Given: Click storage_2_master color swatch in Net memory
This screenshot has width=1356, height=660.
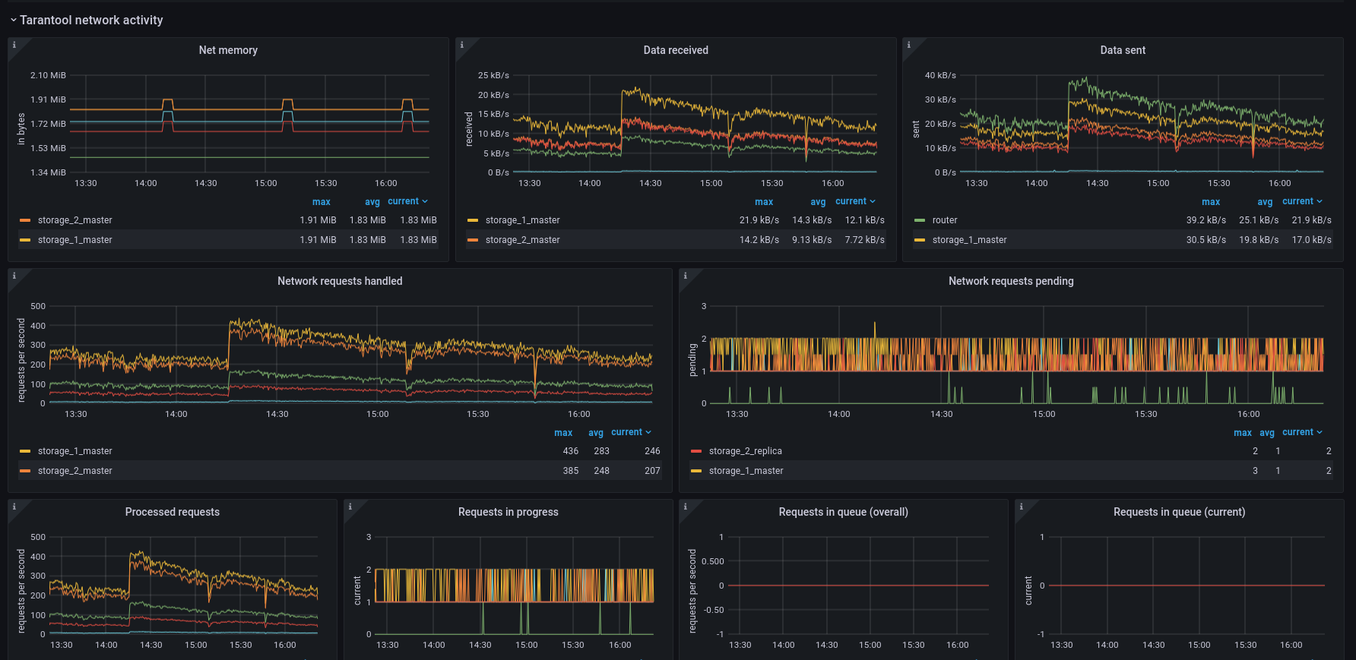Looking at the screenshot, I should pyautogui.click(x=25, y=220).
